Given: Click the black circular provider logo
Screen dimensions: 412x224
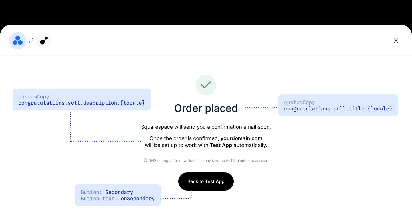Looking at the screenshot, I should 44,41.
